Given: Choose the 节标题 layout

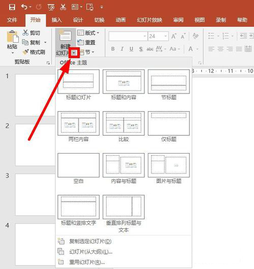Looking at the screenshot, I should pos(169,85).
